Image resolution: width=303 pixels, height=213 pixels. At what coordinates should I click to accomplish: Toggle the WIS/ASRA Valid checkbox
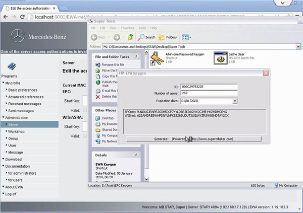[x=85, y=136]
